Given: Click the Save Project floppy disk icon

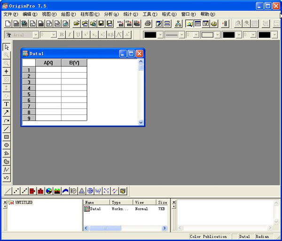Looking at the screenshot, I should tap(101, 23).
